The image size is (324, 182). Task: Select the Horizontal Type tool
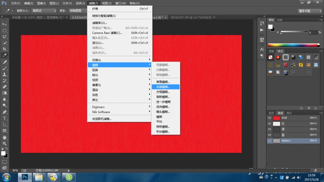[4, 119]
